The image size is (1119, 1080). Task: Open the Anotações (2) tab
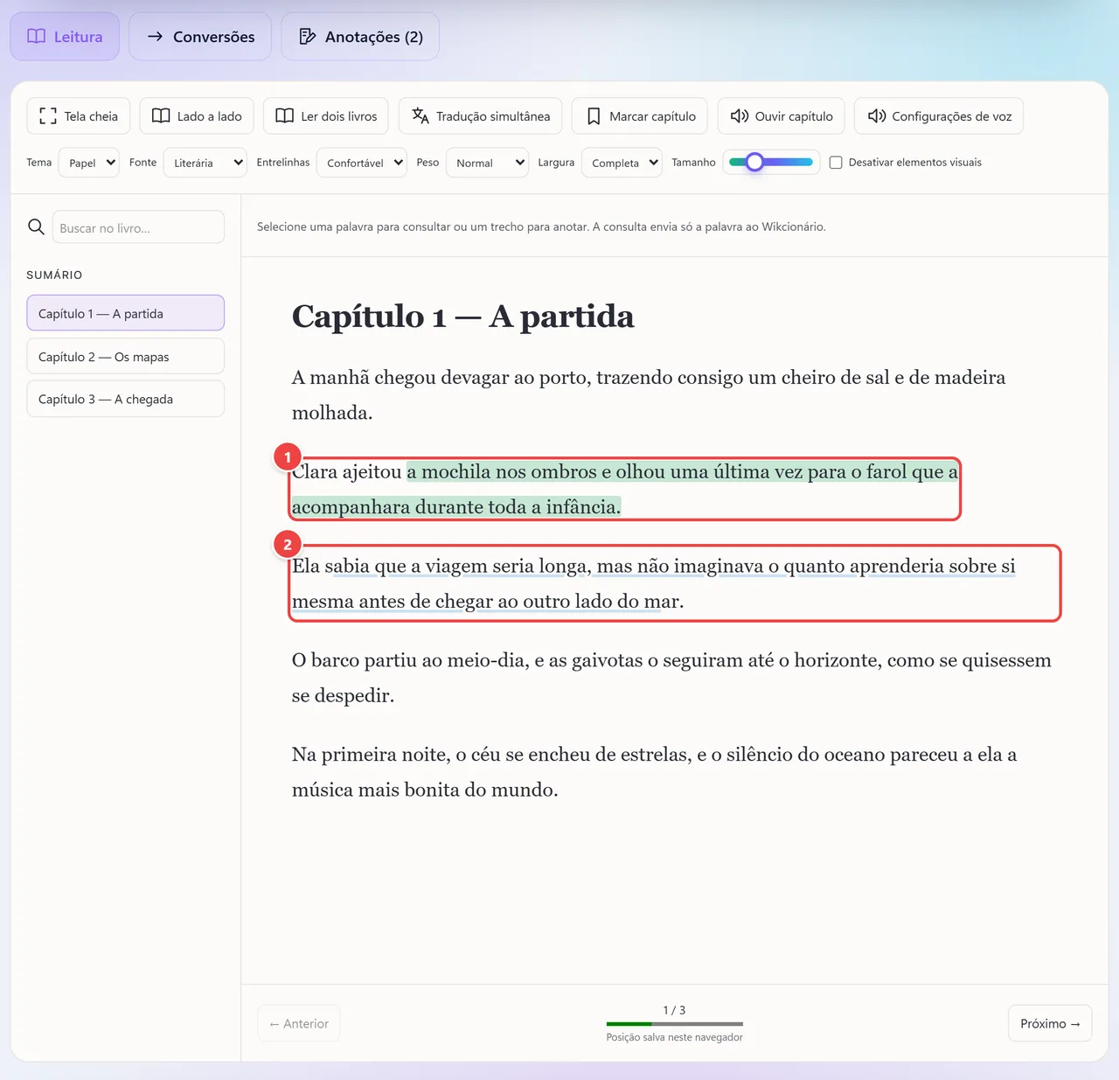360,37
